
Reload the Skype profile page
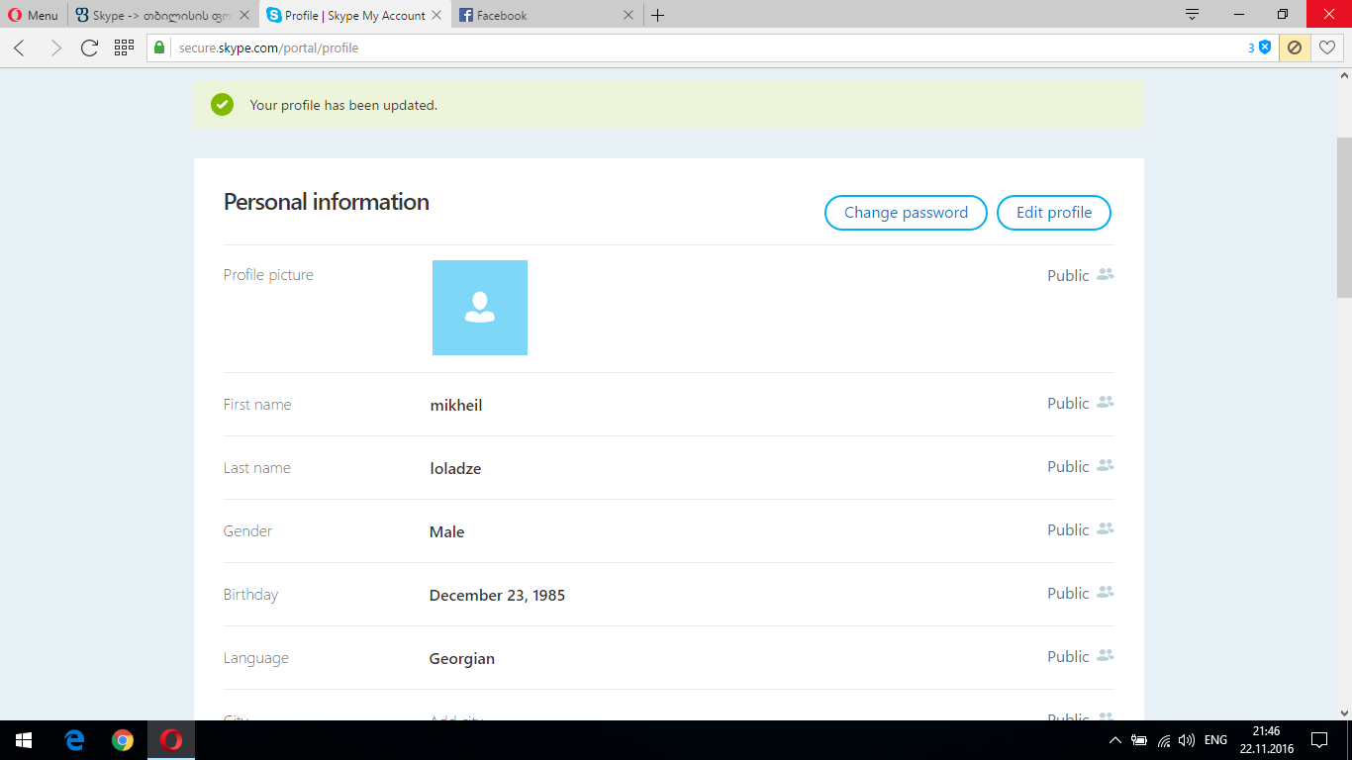(89, 47)
